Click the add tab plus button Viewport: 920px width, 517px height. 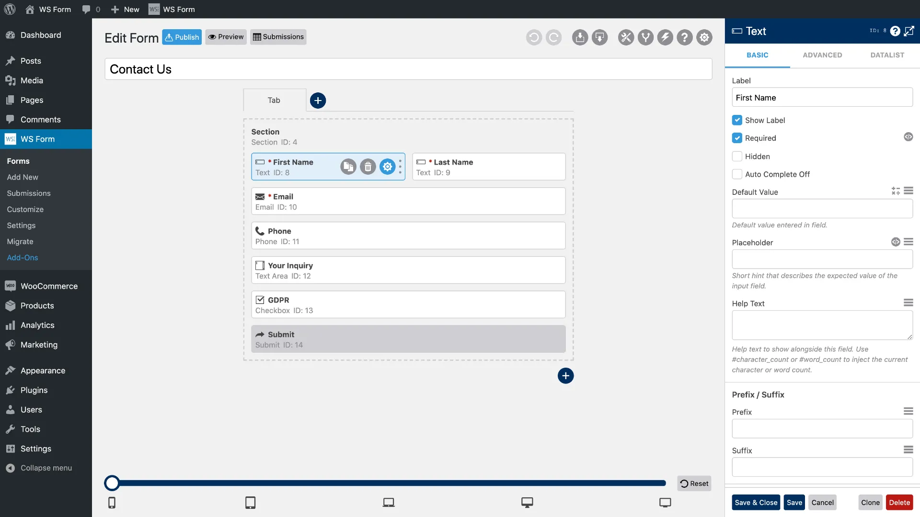tap(318, 101)
